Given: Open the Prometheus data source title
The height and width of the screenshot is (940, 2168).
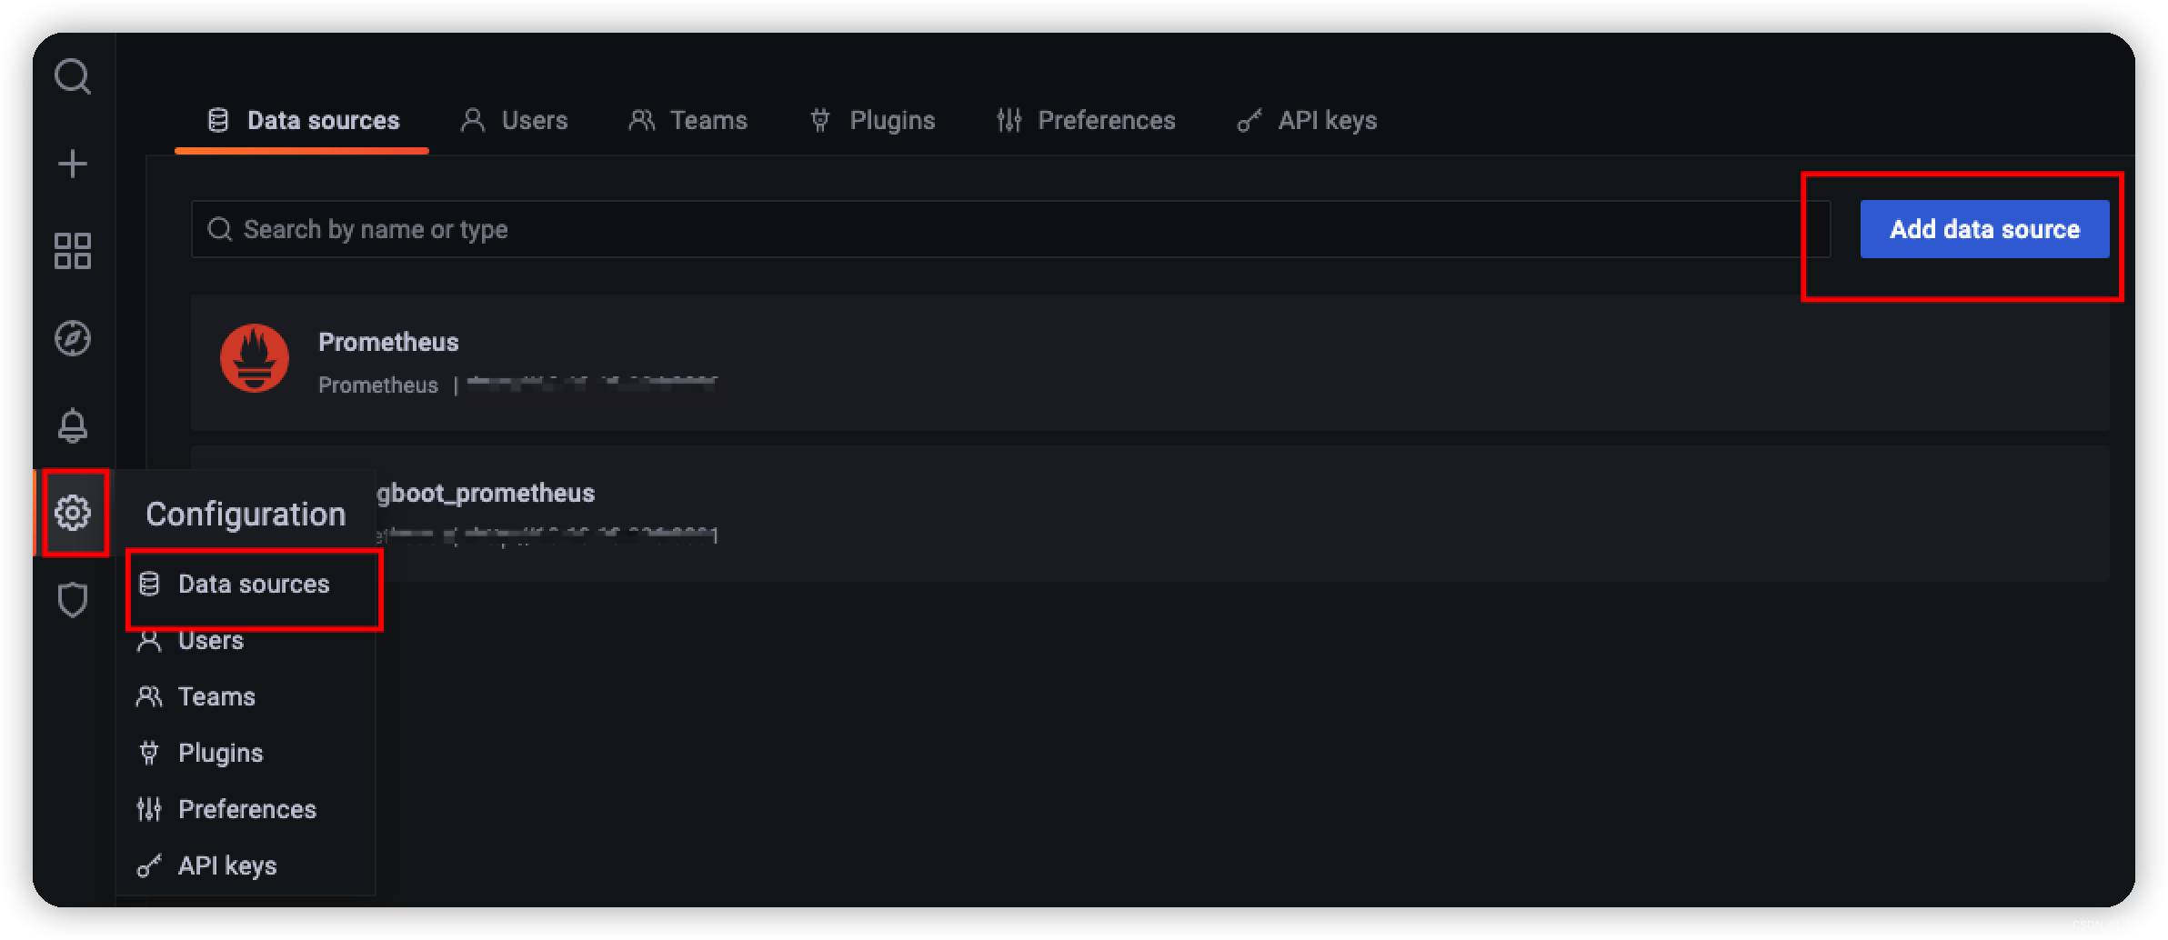Looking at the screenshot, I should click(388, 342).
